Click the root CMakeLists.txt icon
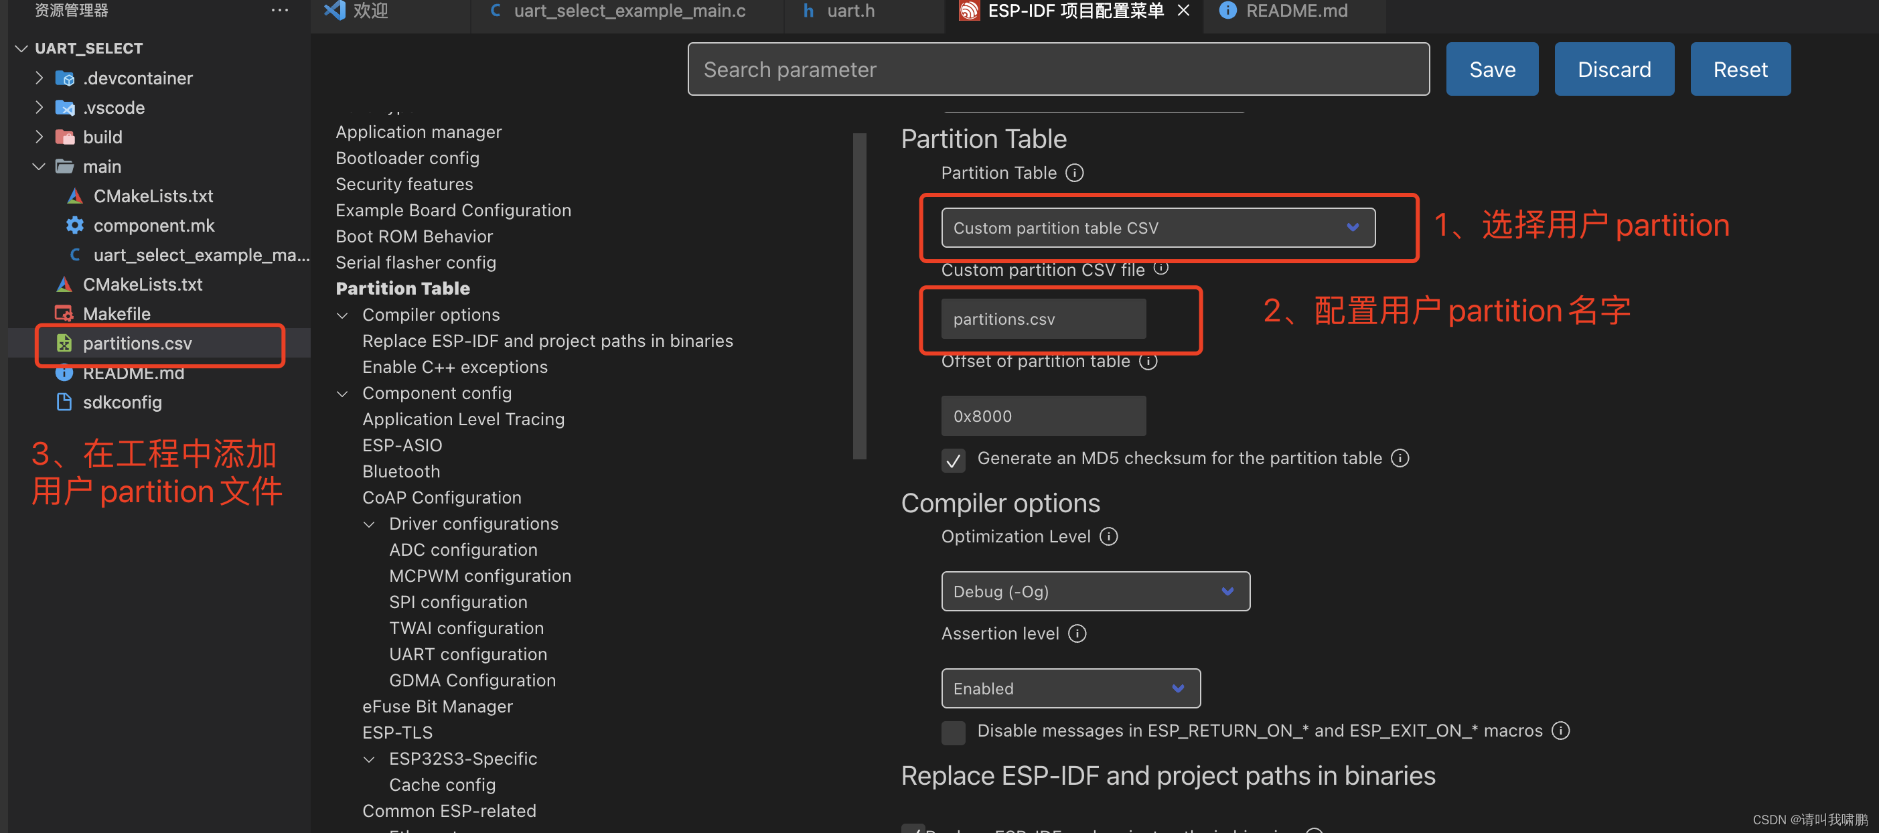Image resolution: width=1879 pixels, height=833 pixels. click(64, 285)
